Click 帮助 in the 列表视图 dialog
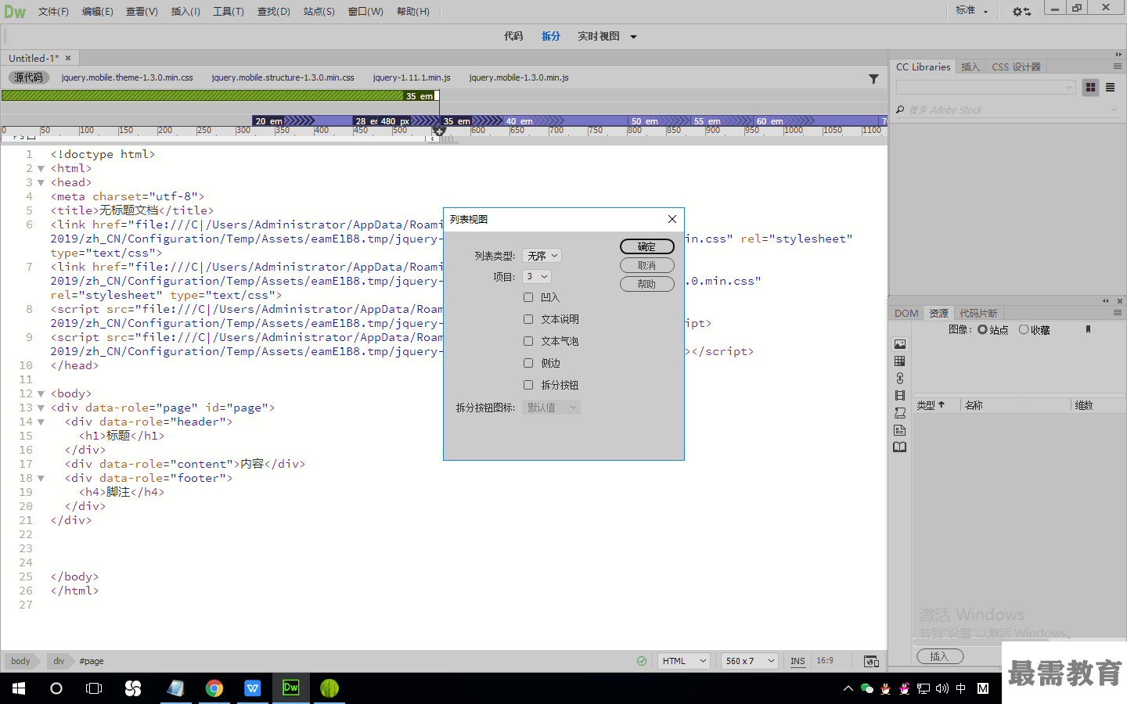Image resolution: width=1127 pixels, height=704 pixels. (646, 284)
